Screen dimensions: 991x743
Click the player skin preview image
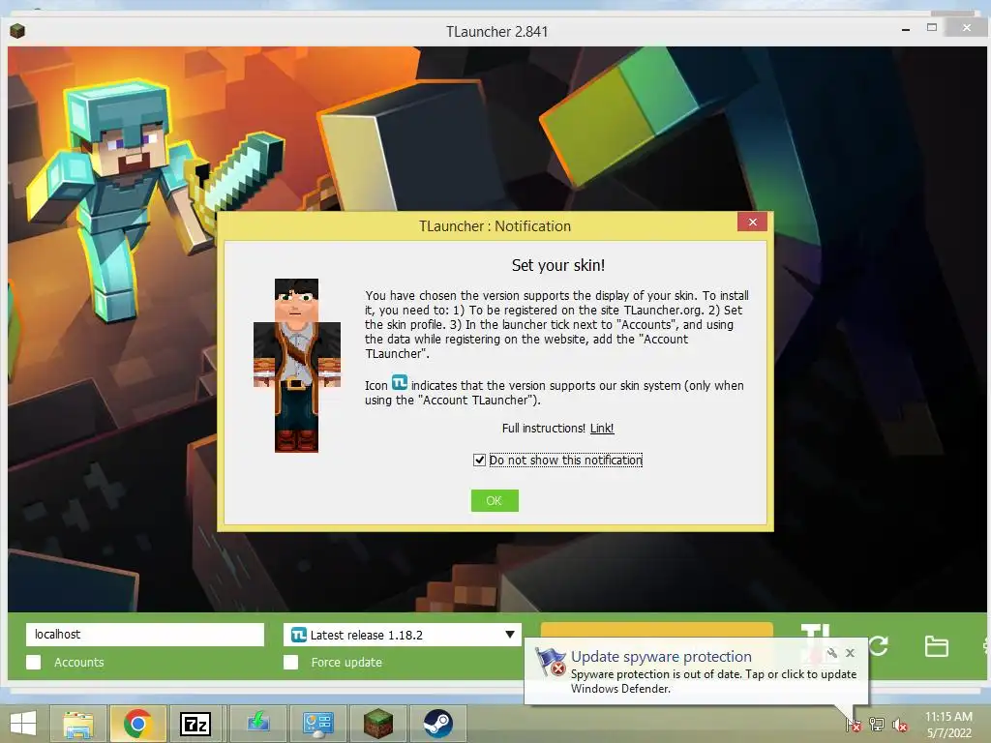296,365
